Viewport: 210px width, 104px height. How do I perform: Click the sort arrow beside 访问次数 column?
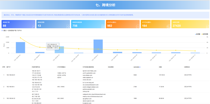(140, 67)
